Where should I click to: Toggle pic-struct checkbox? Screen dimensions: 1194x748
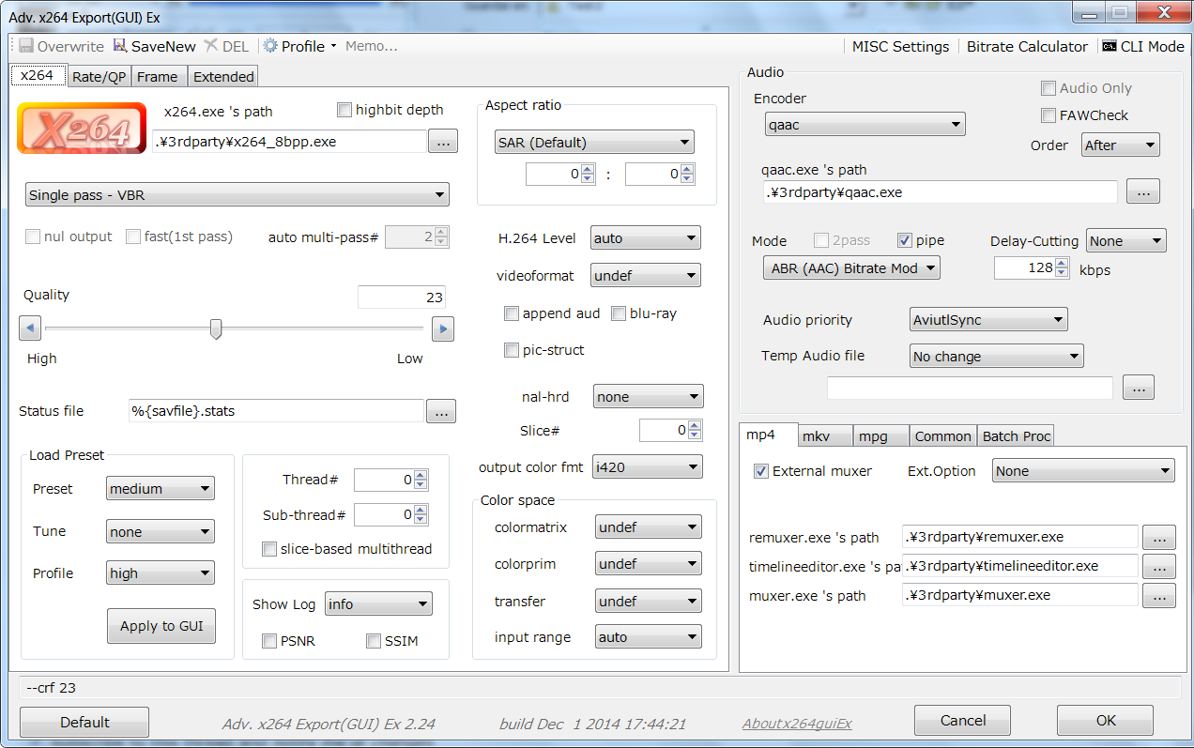tap(512, 350)
